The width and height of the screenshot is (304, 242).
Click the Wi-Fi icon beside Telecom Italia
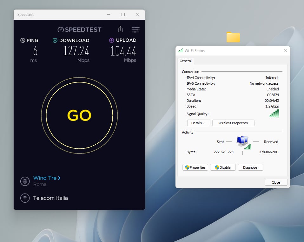tap(25, 198)
